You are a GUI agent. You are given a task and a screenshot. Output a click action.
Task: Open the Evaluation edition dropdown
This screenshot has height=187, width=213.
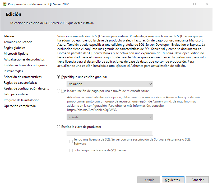click(x=150, y=83)
